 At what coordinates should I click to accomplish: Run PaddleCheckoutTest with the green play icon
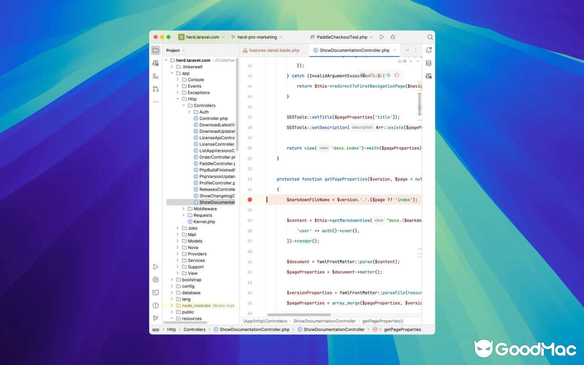click(382, 37)
